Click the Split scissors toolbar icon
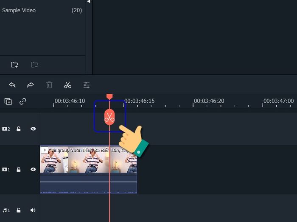 [x=67, y=85]
